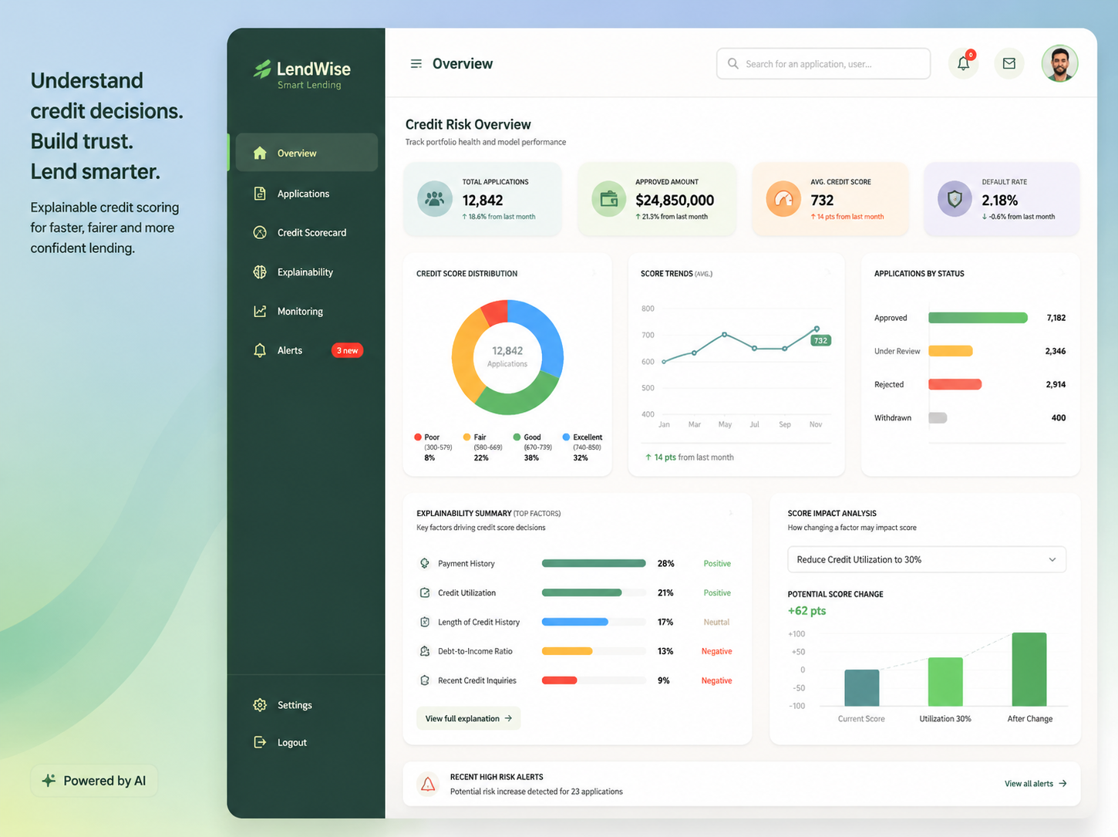The image size is (1118, 837).
Task: Click the Payment History progress bar
Action: [x=594, y=563]
